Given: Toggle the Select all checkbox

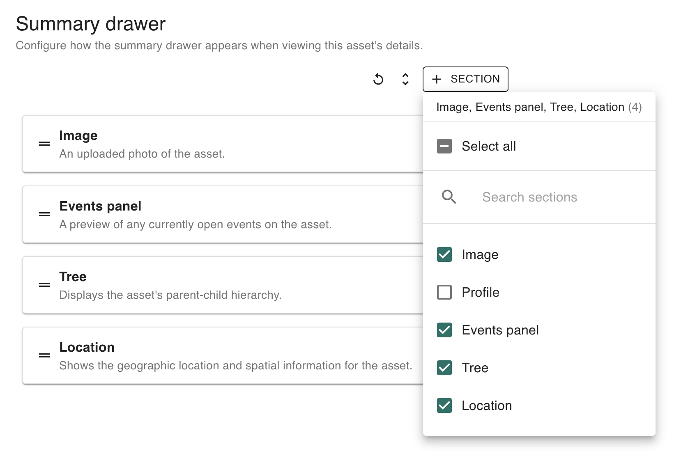Looking at the screenshot, I should coord(444,146).
